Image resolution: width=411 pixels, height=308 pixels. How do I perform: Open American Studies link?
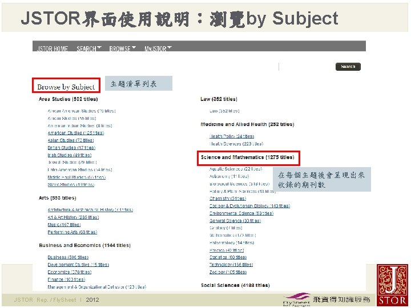pyautogui.click(x=76, y=133)
